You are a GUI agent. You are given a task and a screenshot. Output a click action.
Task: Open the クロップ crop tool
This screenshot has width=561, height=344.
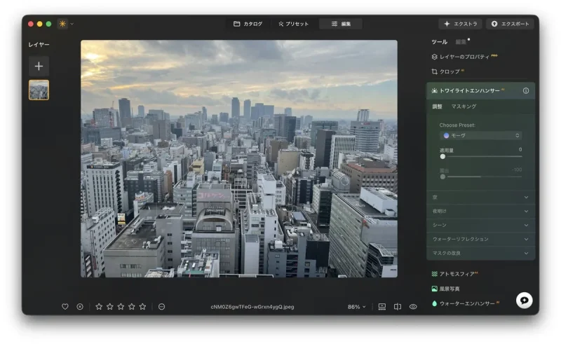[x=449, y=71]
